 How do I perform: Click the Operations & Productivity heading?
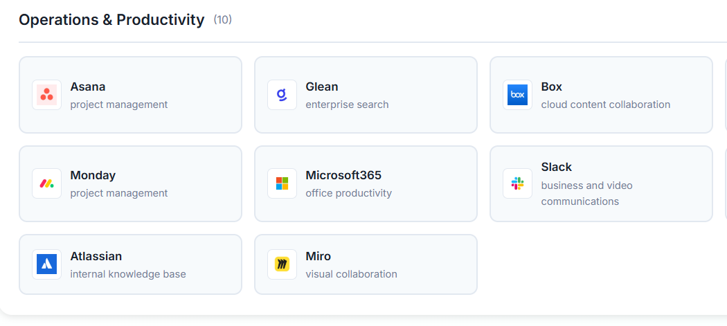[111, 20]
